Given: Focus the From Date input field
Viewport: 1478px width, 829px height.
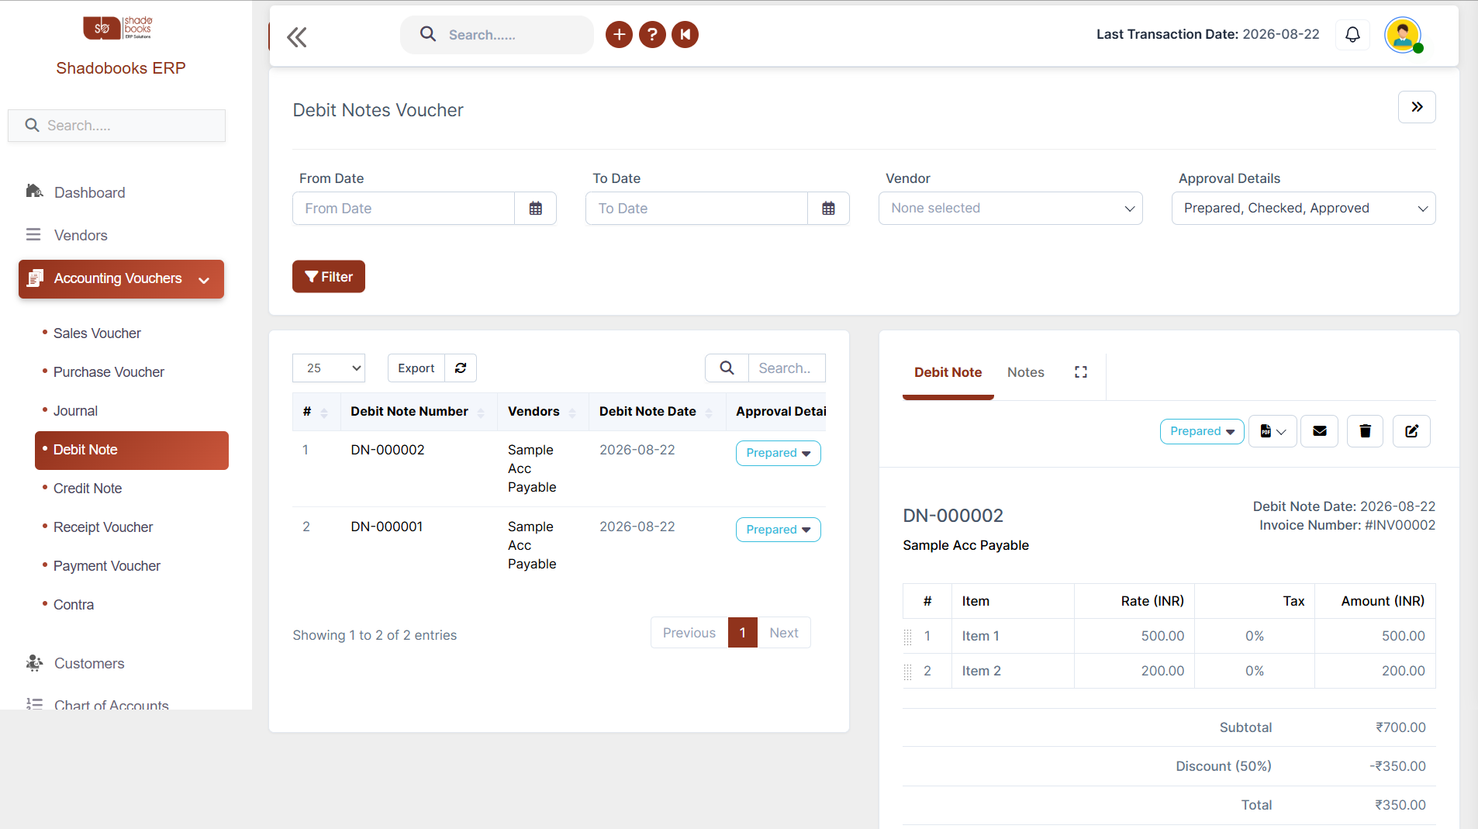Looking at the screenshot, I should point(403,209).
